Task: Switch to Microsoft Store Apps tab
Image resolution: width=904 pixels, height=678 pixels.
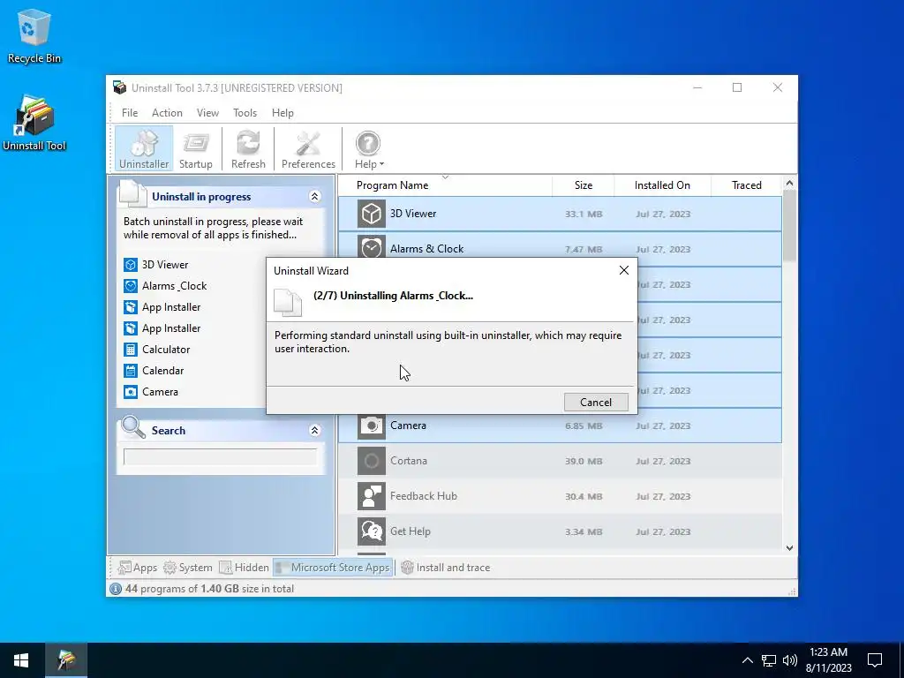Action: 333,568
